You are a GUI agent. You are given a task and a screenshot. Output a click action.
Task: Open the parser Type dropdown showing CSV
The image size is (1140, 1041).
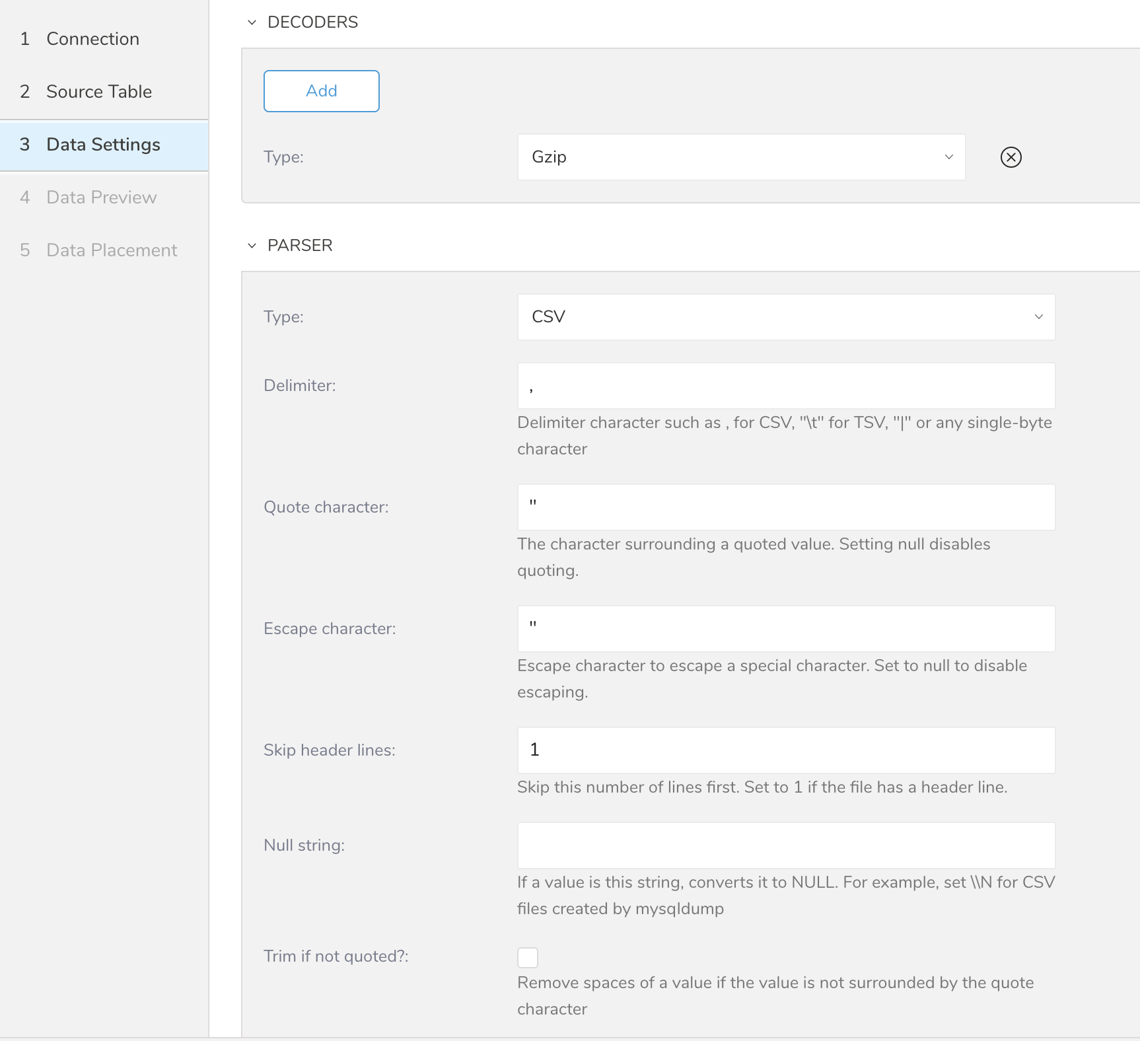click(786, 317)
